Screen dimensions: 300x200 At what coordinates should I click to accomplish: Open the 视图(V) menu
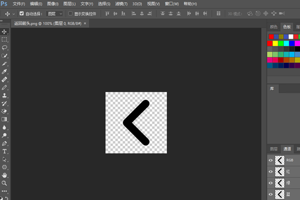pos(153,4)
